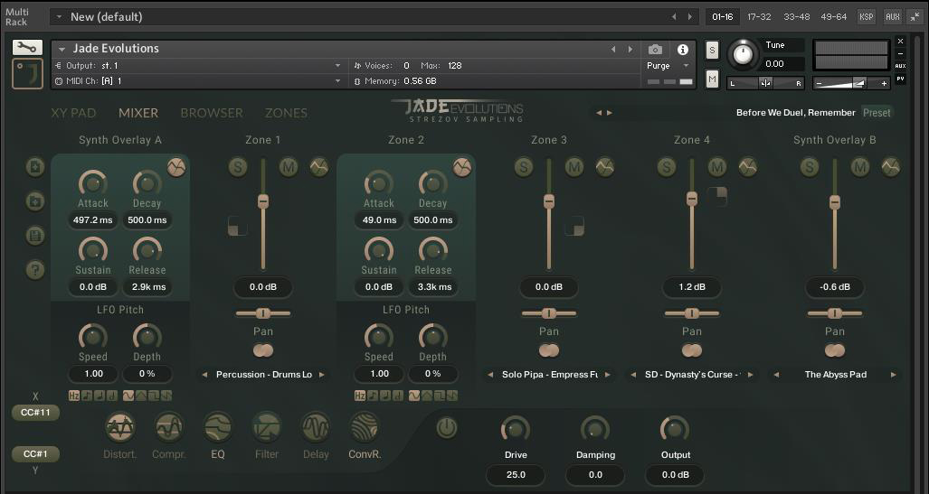929x494 pixels.
Task: Solo Zone 3
Action: (524, 167)
